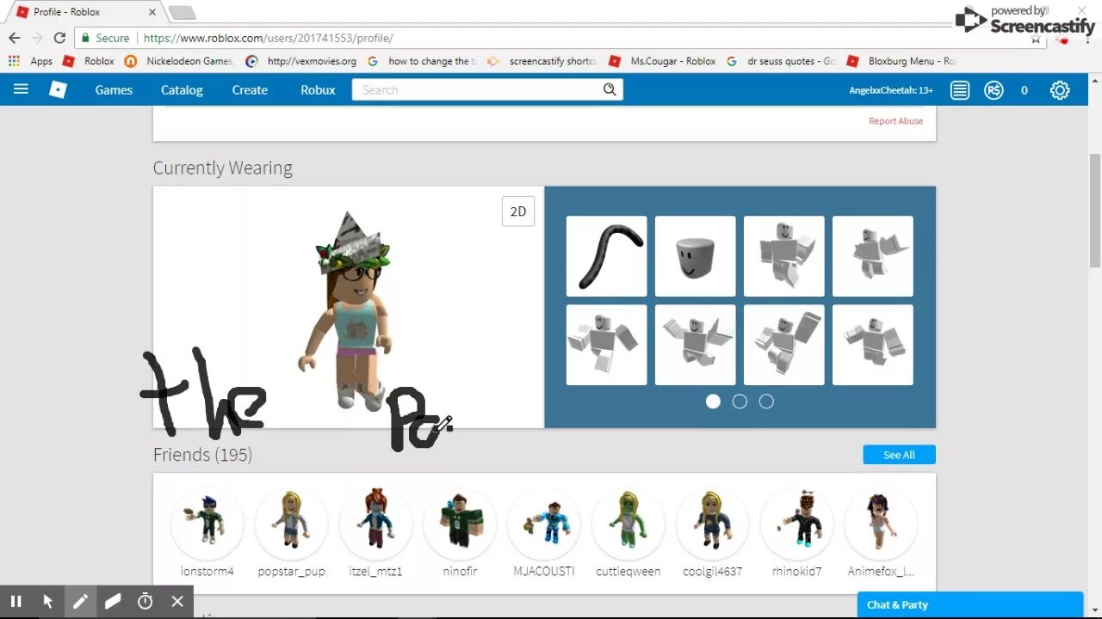The image size is (1102, 619).
Task: Open the Catalog nav item
Action: [x=182, y=89]
